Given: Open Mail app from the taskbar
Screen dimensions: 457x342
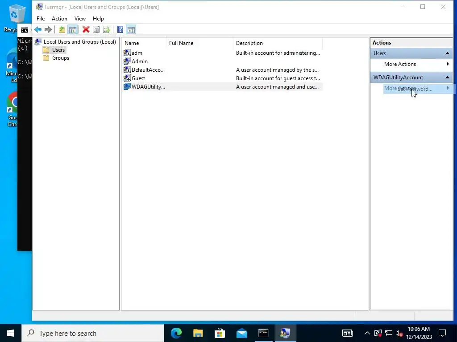Looking at the screenshot, I should pos(241,333).
